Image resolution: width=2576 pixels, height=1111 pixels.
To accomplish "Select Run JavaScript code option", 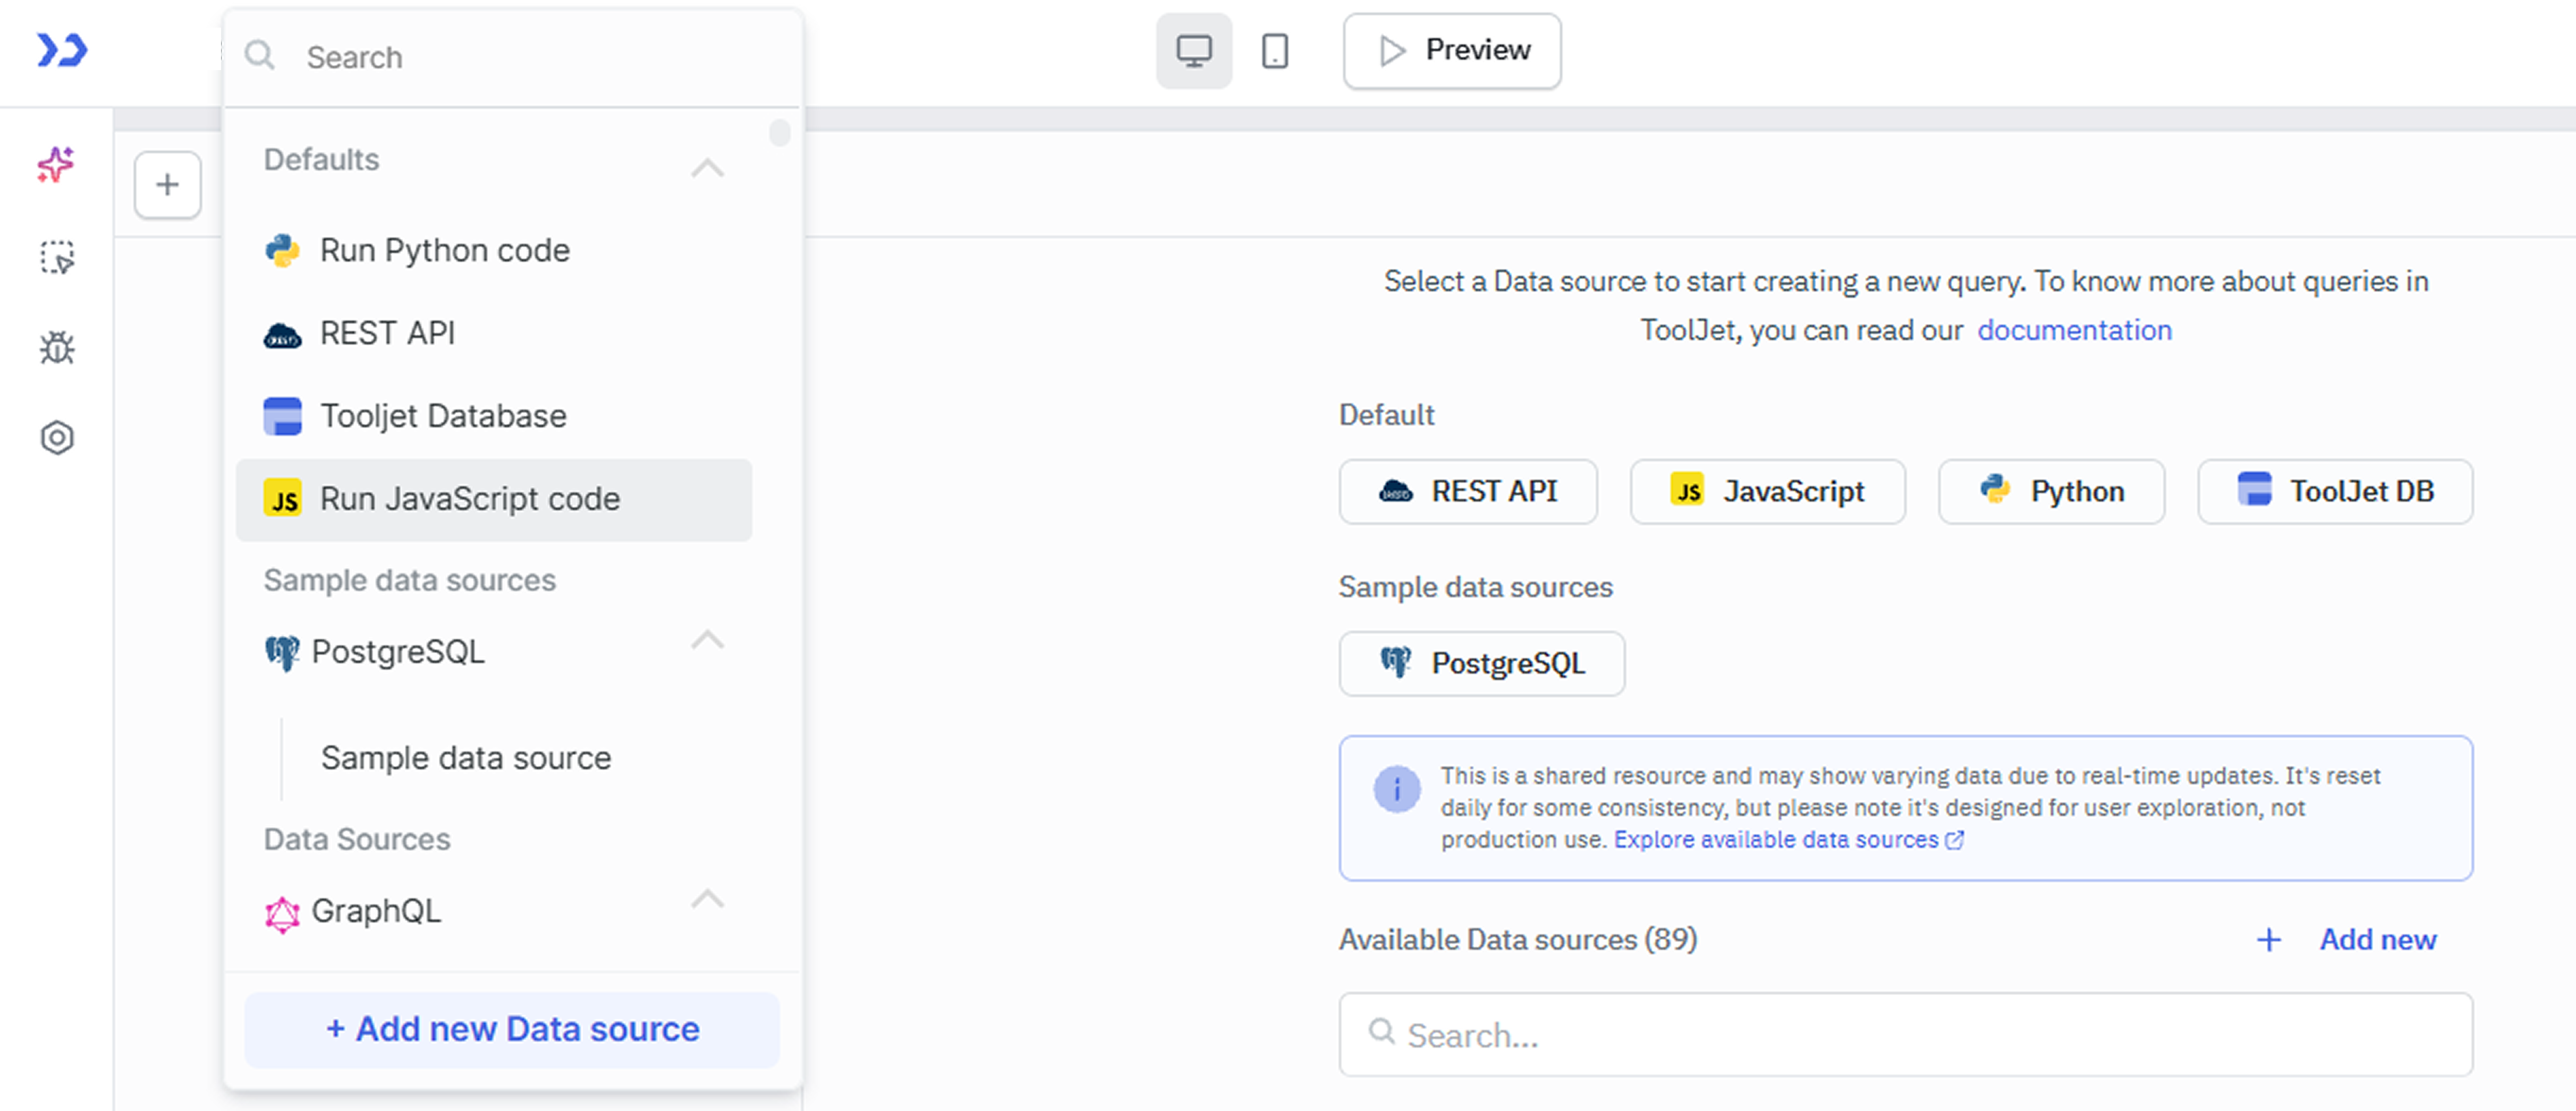I will pyautogui.click(x=469, y=500).
